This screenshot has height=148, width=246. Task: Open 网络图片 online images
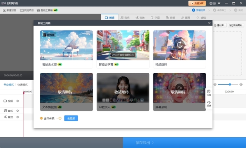pyautogui.click(x=236, y=25)
